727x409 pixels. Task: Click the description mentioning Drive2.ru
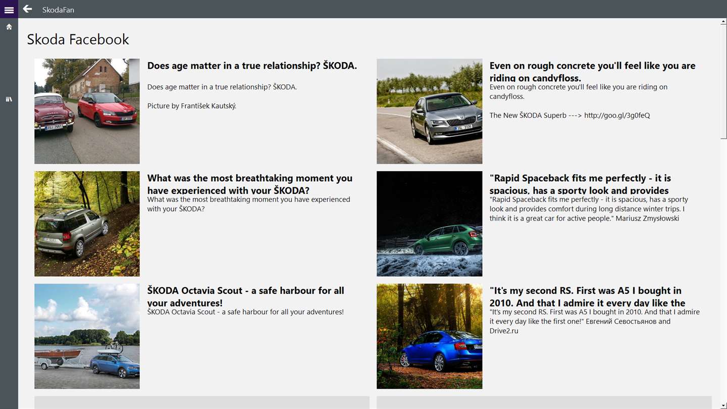pos(595,321)
